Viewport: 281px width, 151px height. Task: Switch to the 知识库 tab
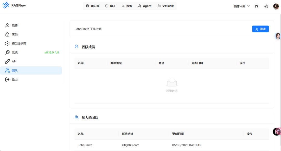[x=93, y=6]
